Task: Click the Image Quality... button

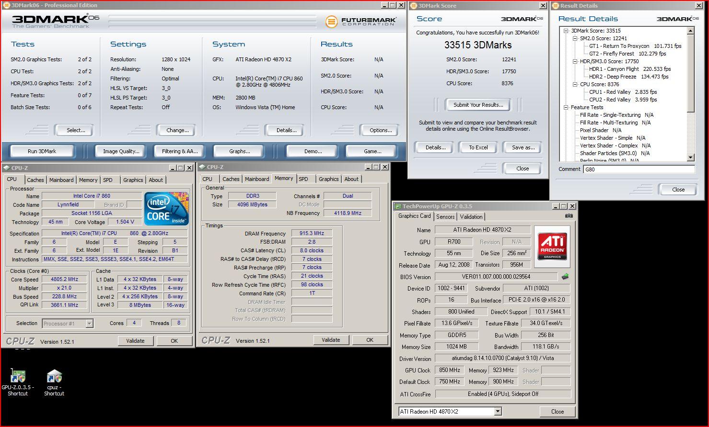Action: click(x=121, y=151)
